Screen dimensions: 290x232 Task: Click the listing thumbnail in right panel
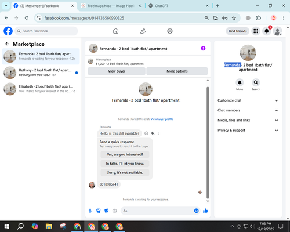click(x=248, y=53)
